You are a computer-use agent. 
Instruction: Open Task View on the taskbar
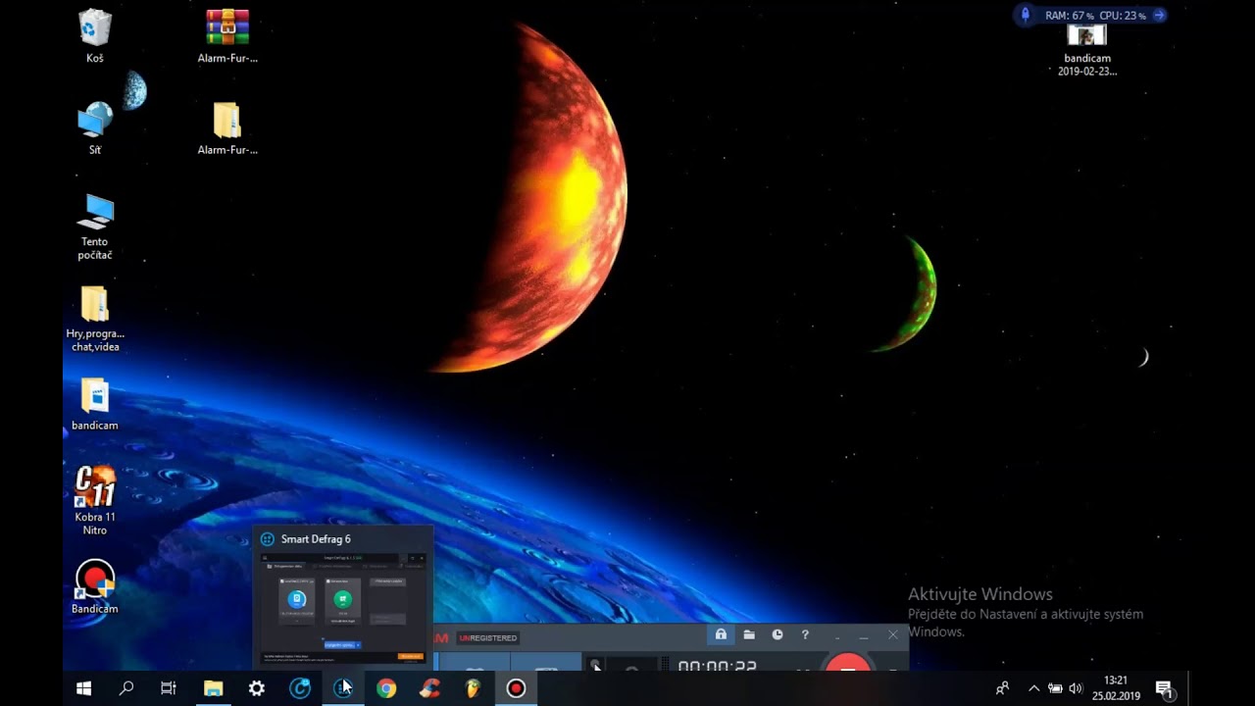click(x=169, y=688)
